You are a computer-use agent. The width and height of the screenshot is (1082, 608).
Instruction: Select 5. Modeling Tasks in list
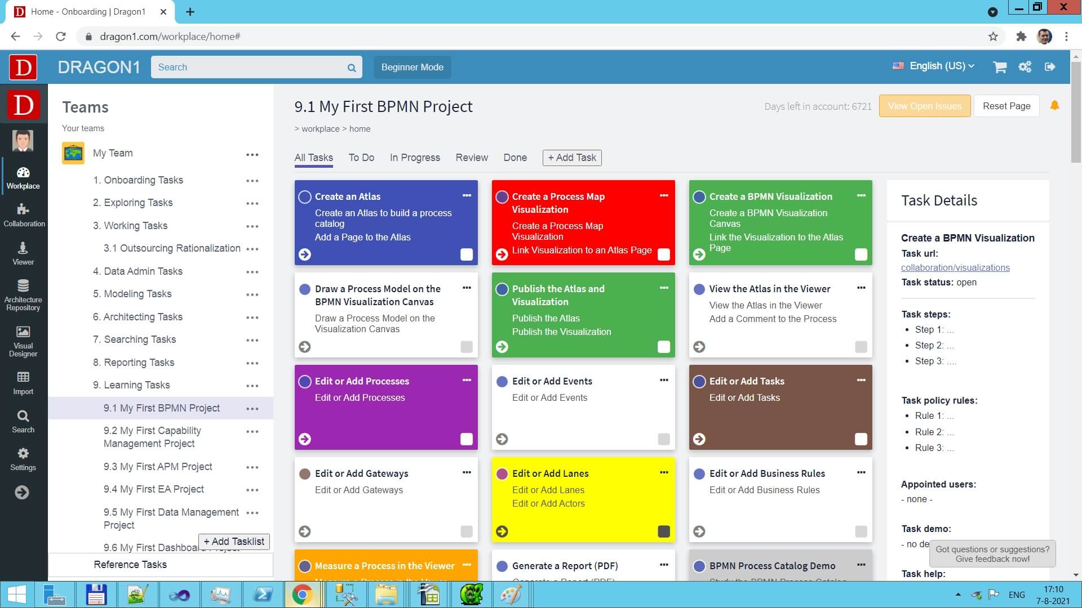point(132,294)
